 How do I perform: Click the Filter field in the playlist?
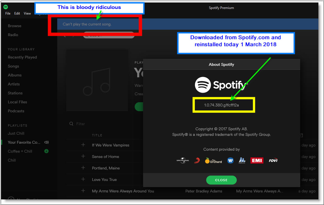click(81, 124)
